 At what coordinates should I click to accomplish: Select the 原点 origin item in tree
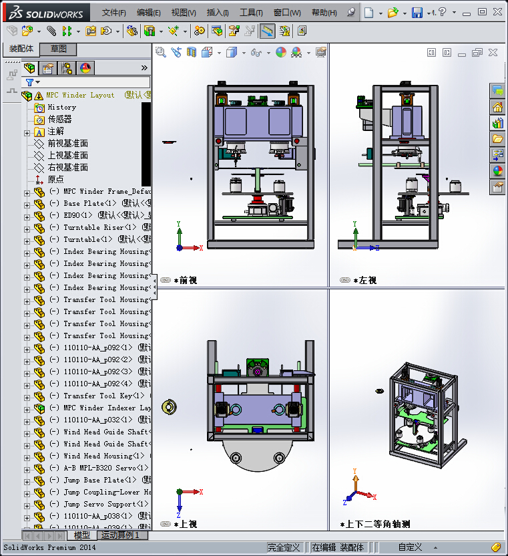tap(55, 179)
